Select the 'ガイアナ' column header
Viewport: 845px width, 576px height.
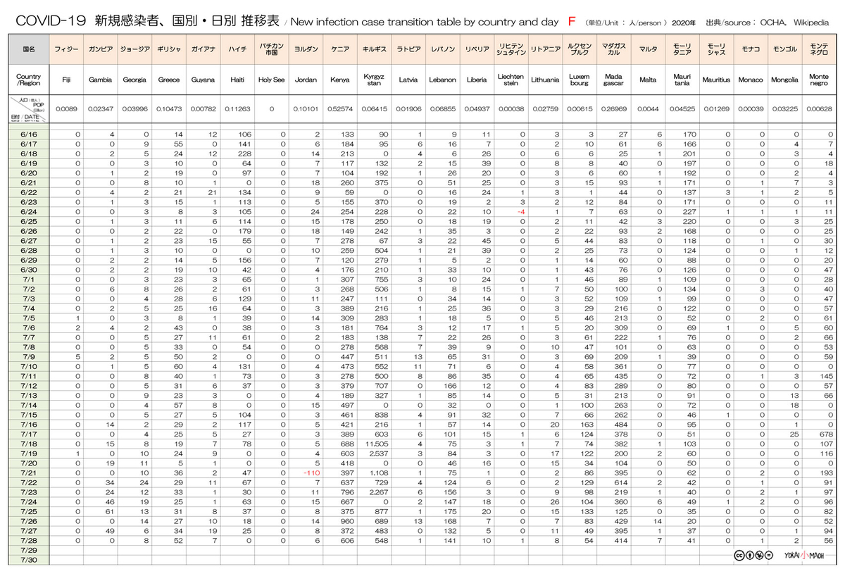(203, 51)
